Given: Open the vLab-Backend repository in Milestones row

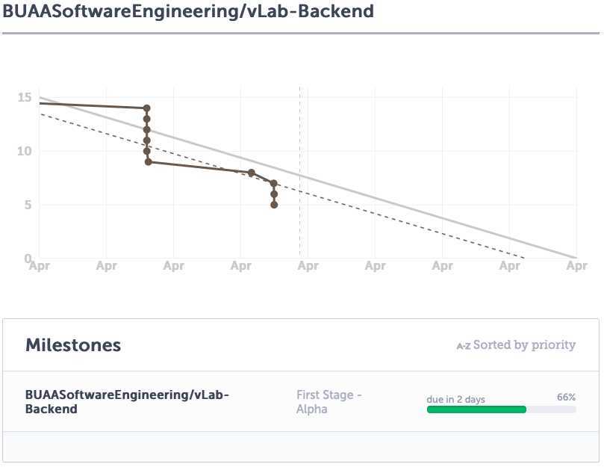Looking at the screenshot, I should 127,401.
